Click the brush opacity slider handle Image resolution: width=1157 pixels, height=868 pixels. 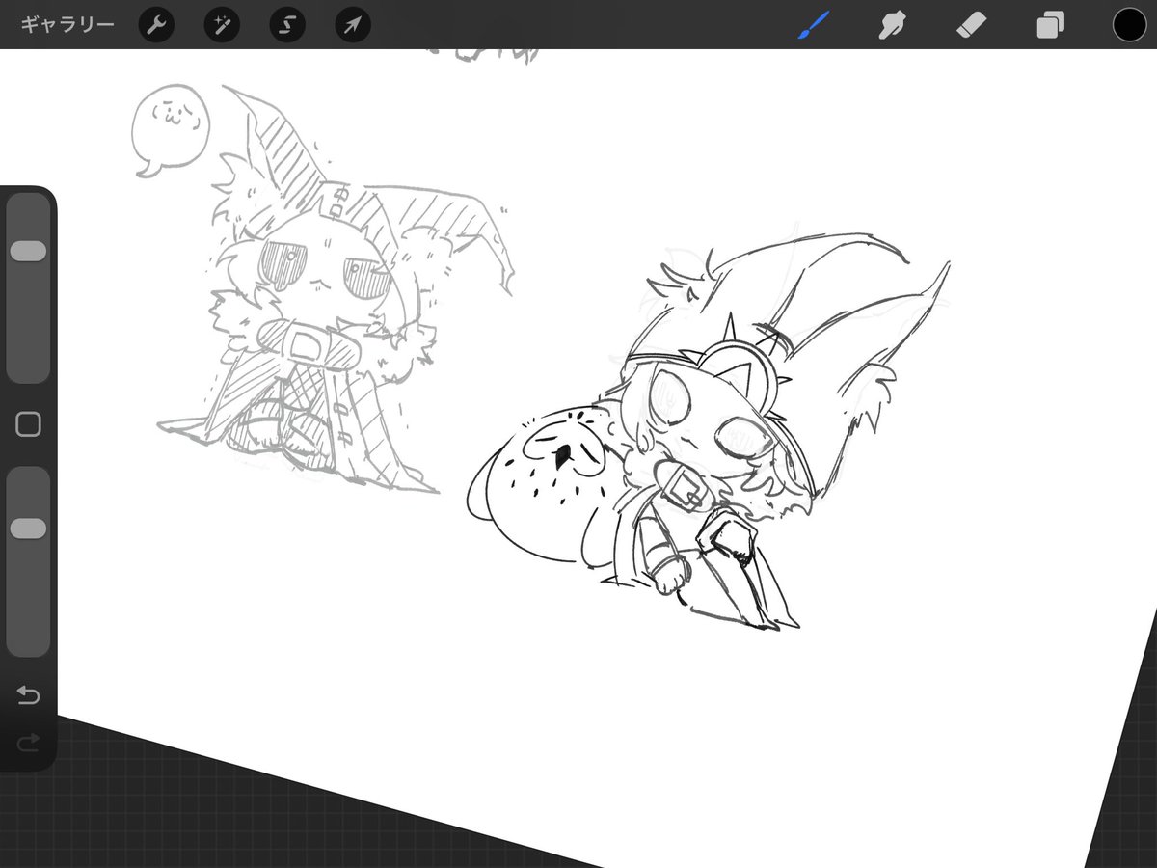point(28,529)
